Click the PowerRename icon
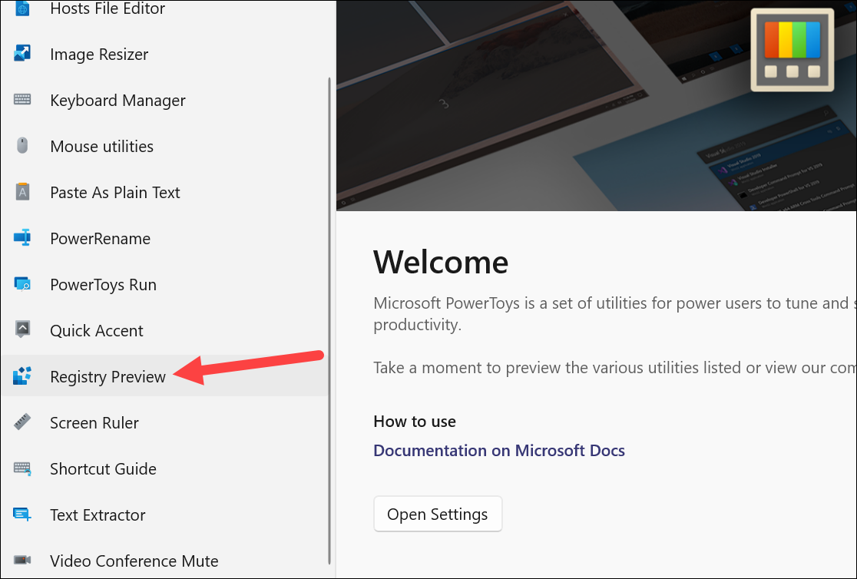Image resolution: width=857 pixels, height=579 pixels. tap(22, 238)
